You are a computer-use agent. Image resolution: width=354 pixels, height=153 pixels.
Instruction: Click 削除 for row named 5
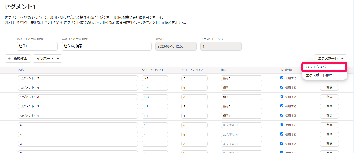[x=329, y=125]
